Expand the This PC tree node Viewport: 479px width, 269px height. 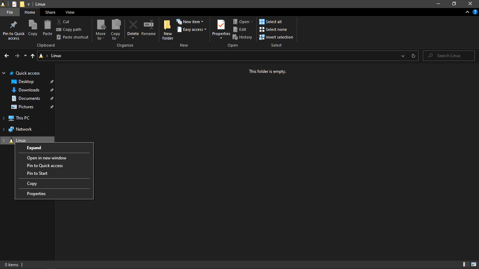coord(4,118)
